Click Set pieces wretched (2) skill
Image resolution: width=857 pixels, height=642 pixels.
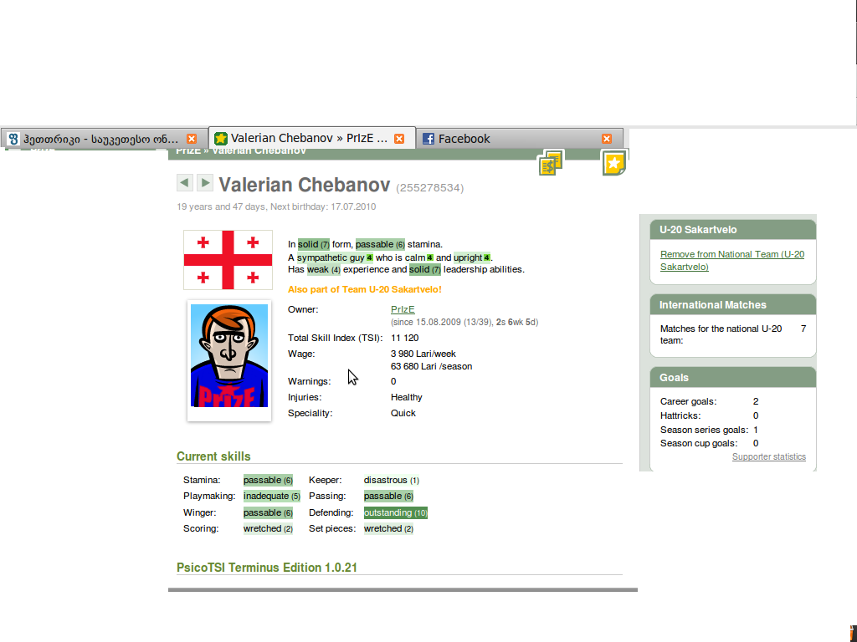(x=388, y=528)
